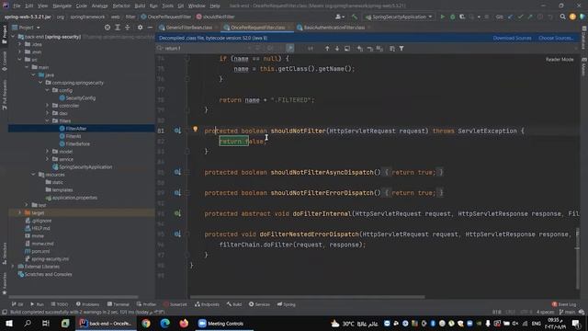Open the Event Log button
588x331 pixels.
[x=564, y=304]
